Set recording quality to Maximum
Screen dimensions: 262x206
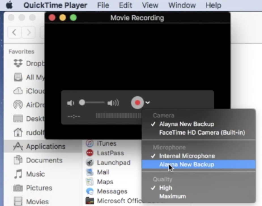point(199,196)
